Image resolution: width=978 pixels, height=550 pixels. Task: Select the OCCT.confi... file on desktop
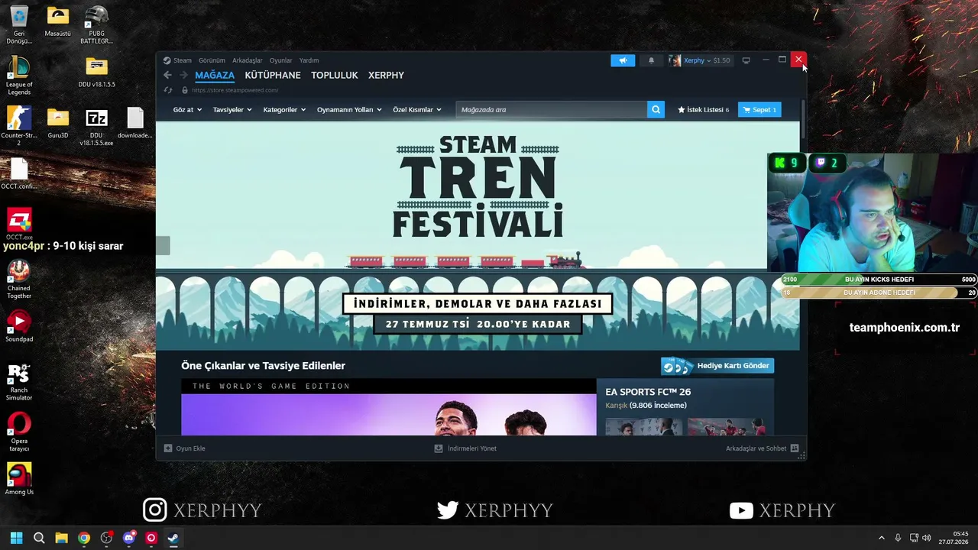tap(19, 174)
